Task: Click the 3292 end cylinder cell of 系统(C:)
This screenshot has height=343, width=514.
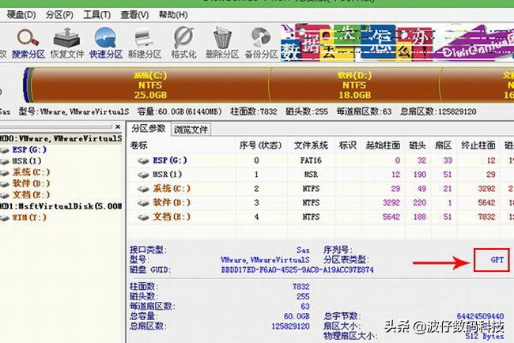Action: [486, 188]
